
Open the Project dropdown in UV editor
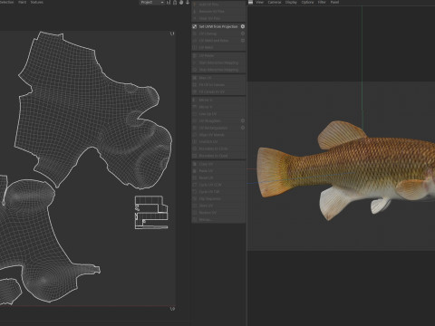(x=152, y=2)
